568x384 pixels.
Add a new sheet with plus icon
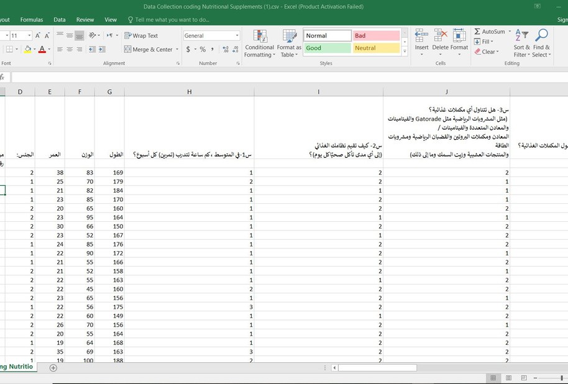pos(53,368)
